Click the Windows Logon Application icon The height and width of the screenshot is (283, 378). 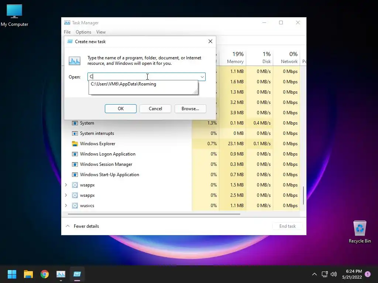(75, 154)
